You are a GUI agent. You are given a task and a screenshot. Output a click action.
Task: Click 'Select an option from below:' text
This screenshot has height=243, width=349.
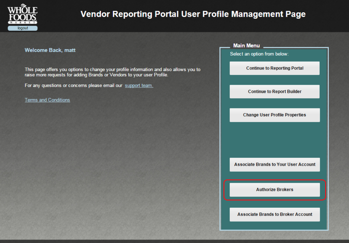259,54
